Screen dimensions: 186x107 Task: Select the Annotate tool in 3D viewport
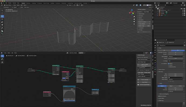click(x=2, y=28)
